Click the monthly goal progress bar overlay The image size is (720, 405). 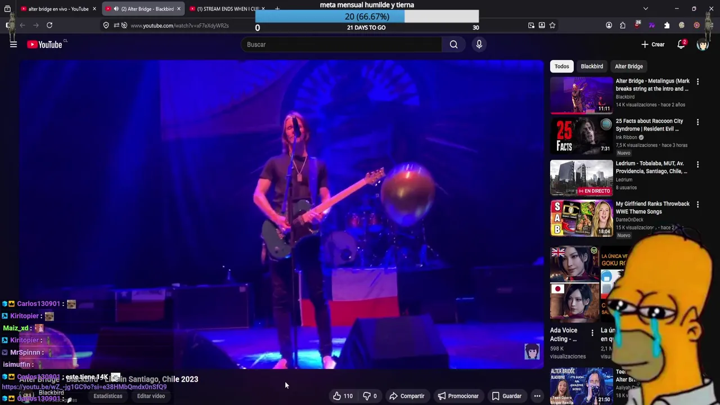(367, 16)
